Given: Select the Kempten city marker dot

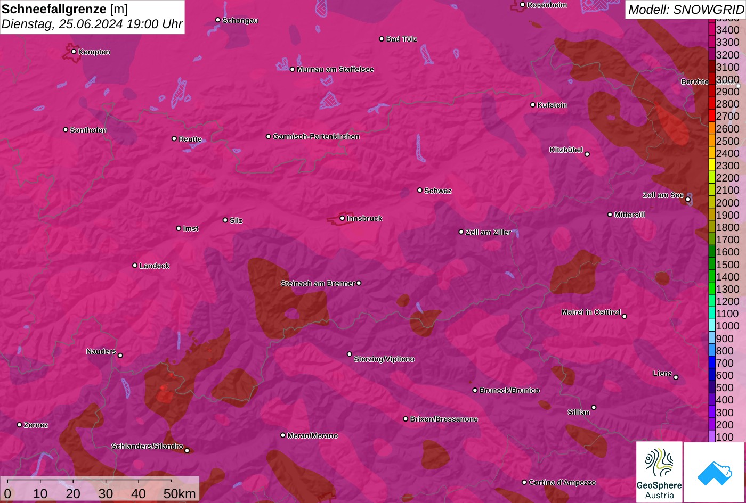Looking at the screenshot, I should click(74, 52).
